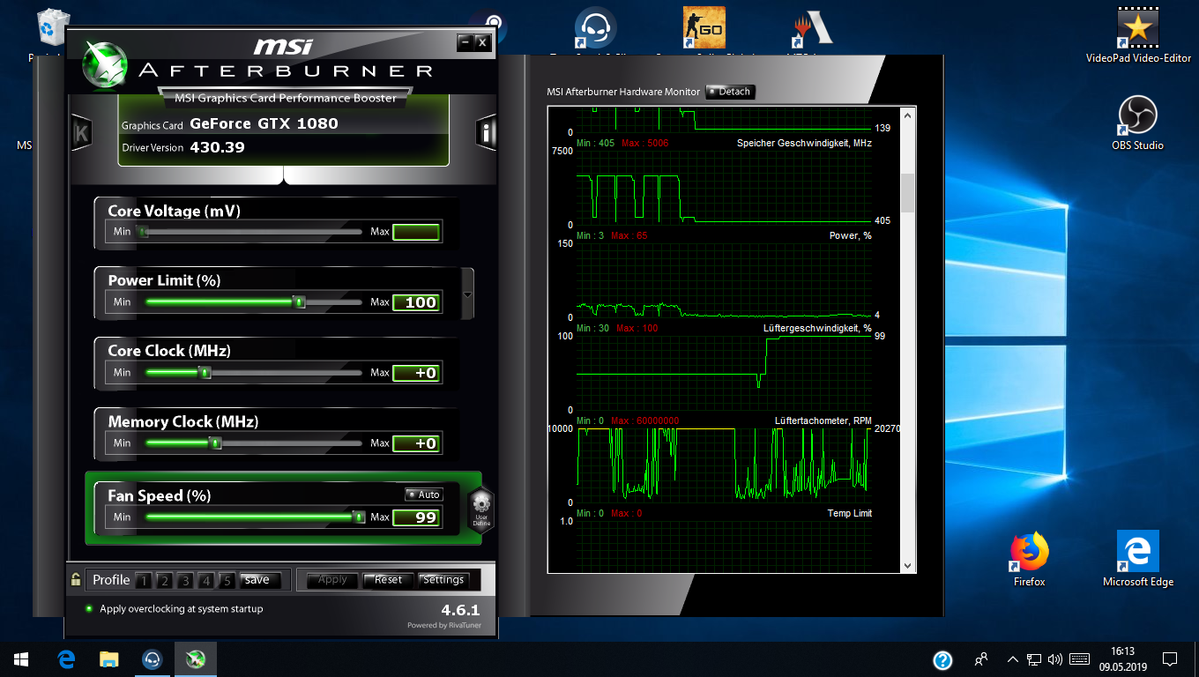Click the People icon in taskbar
This screenshot has width=1199, height=677.
point(981,658)
